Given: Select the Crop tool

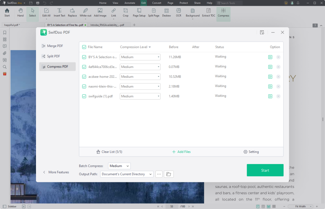Looking at the screenshot, I should pyautogui.click(x=126, y=13).
